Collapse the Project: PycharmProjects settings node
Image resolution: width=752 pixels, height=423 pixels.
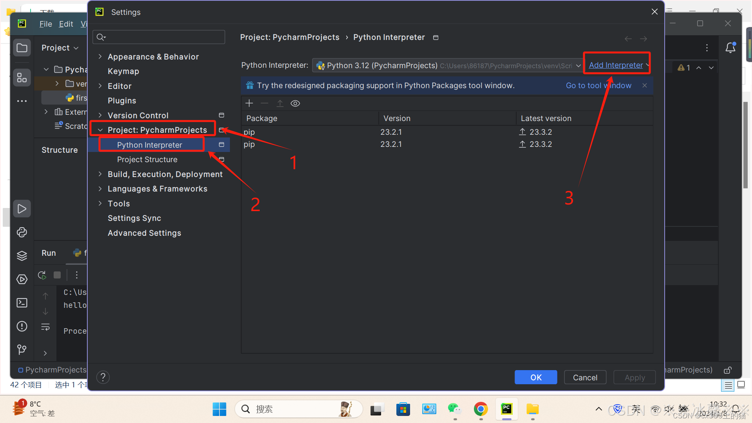click(100, 130)
